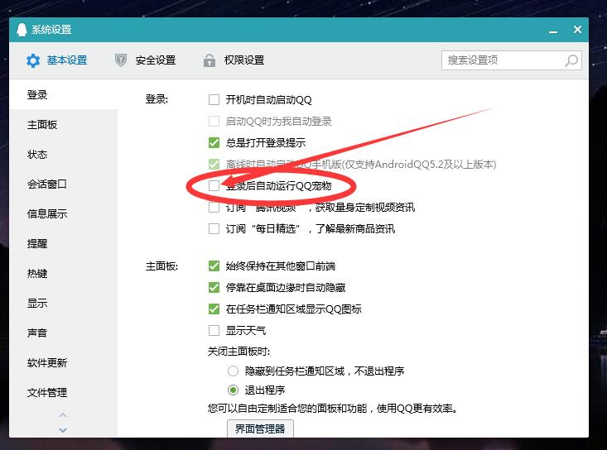The image size is (607, 450).
Task: Select 隐藏到任务栏通知区域 radio option
Action: click(x=234, y=371)
